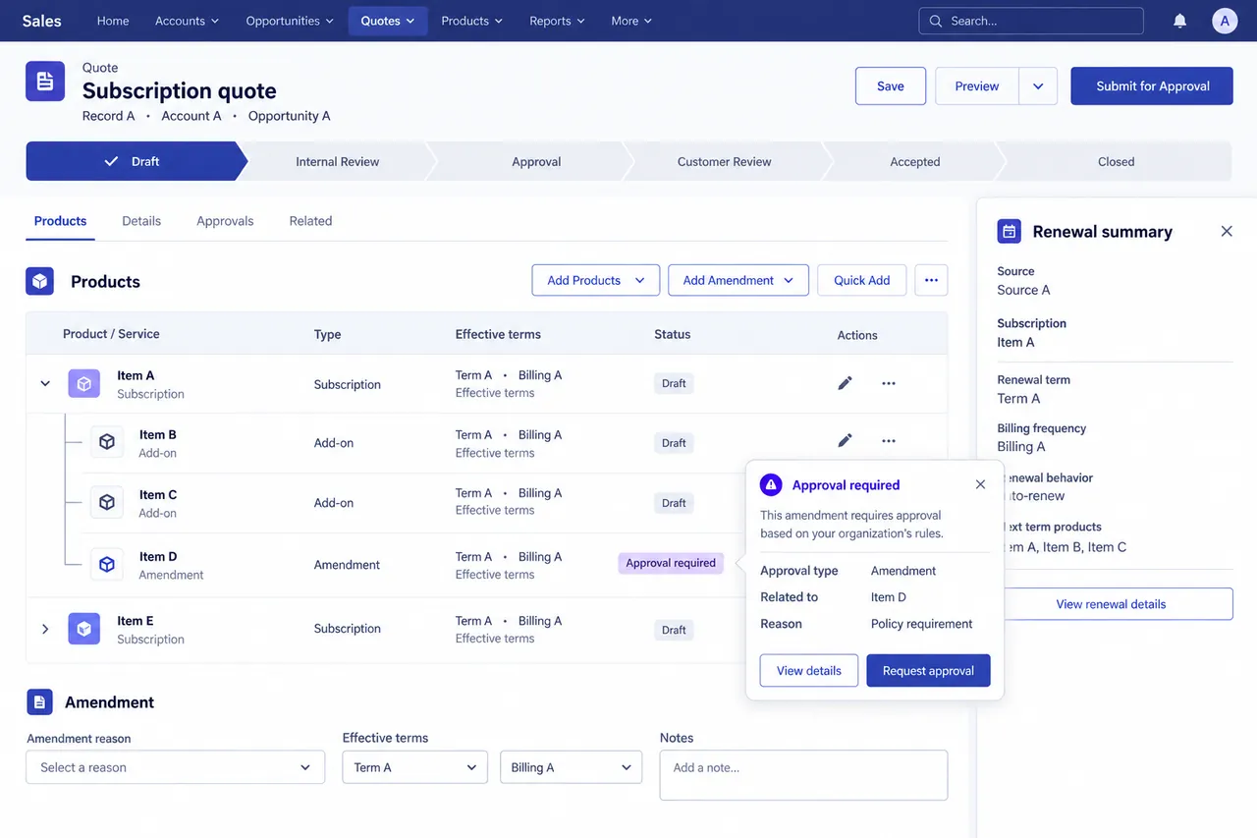Open the Reports nav menu
This screenshot has width=1257, height=838.
557,21
